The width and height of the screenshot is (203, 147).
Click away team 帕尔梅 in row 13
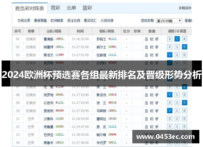click(x=101, y=135)
